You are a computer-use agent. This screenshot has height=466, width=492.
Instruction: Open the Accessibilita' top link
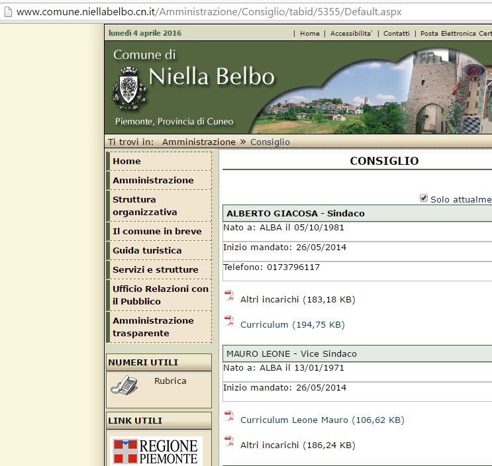[351, 33]
